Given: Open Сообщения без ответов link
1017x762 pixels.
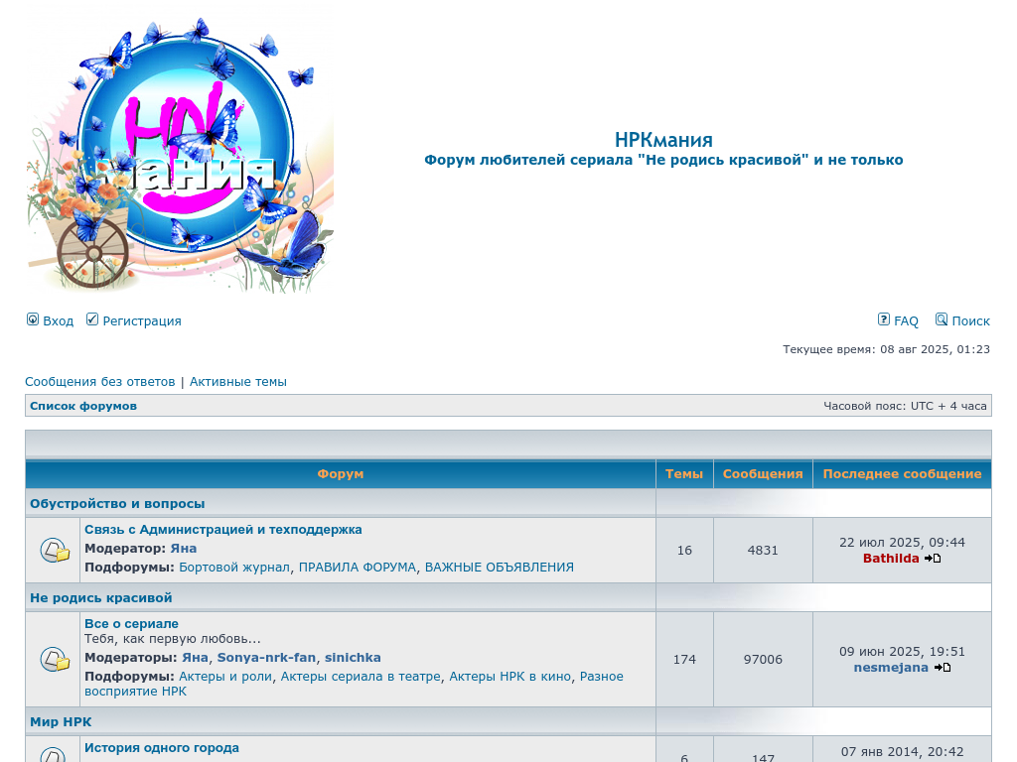Looking at the screenshot, I should (99, 382).
